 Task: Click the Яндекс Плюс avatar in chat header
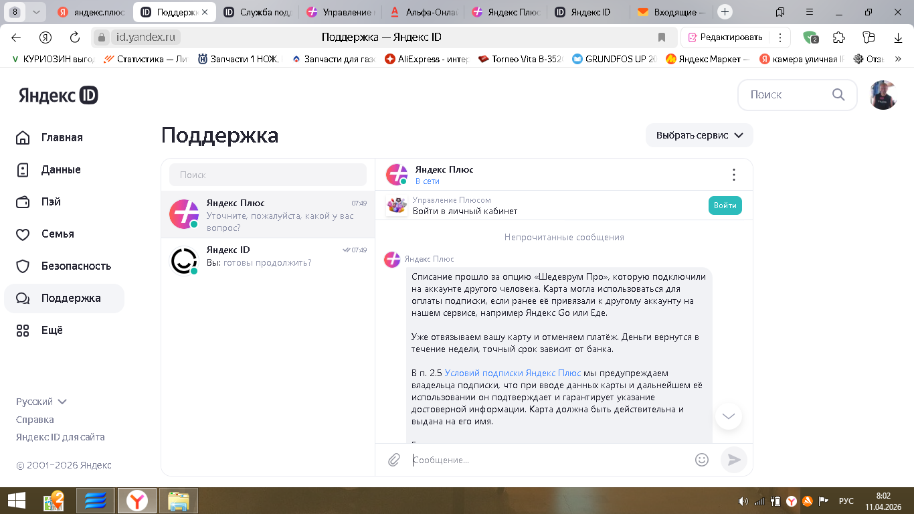pos(397,175)
